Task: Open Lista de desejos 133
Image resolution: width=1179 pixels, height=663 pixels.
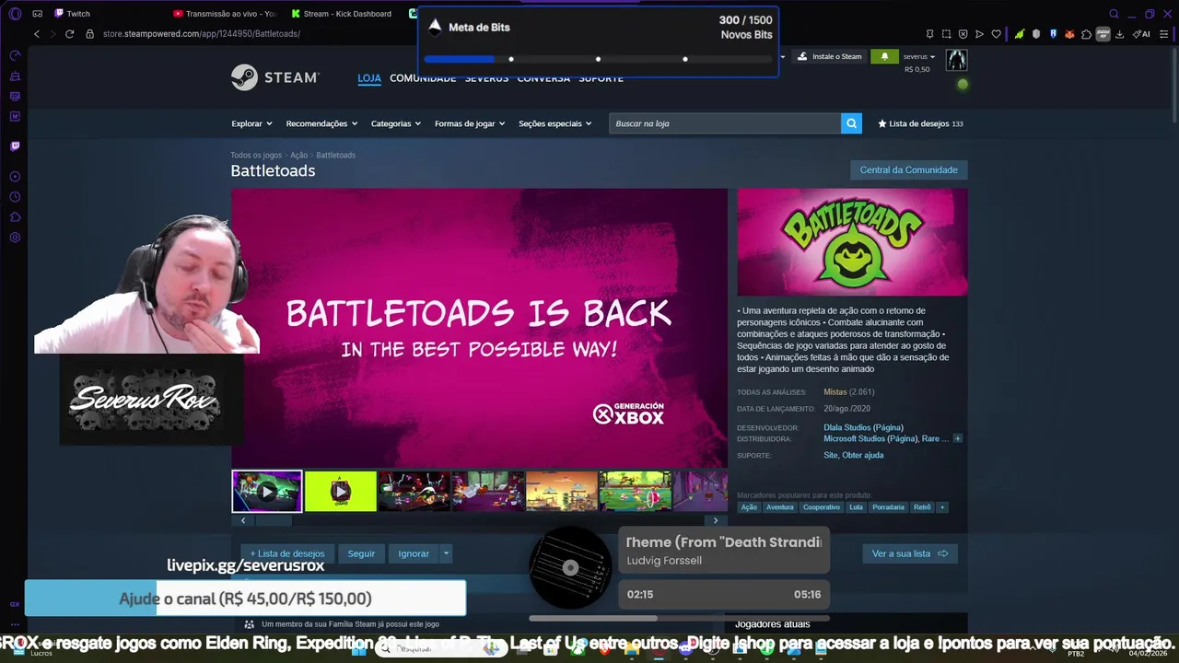Action: pos(920,123)
